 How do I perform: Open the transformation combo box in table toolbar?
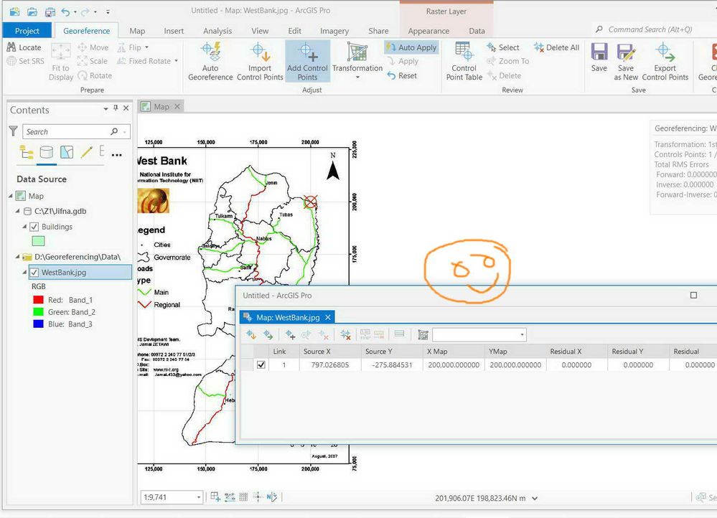tap(479, 334)
